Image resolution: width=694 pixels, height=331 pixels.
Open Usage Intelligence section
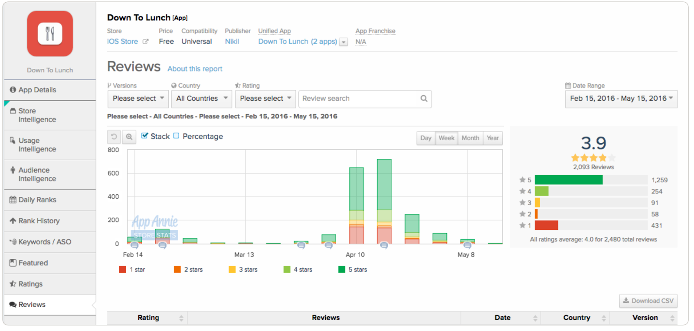(x=50, y=145)
